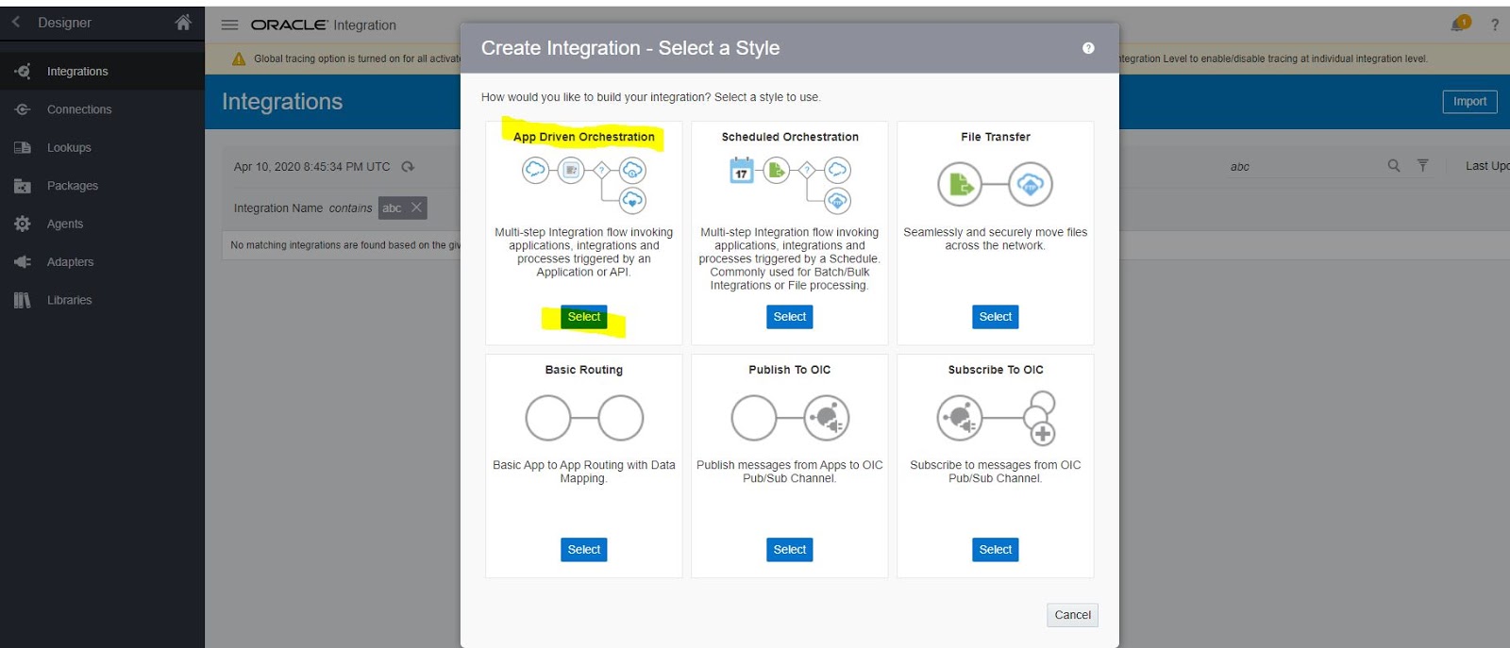Open Connections in the sidebar
The height and width of the screenshot is (648, 1510).
(79, 109)
